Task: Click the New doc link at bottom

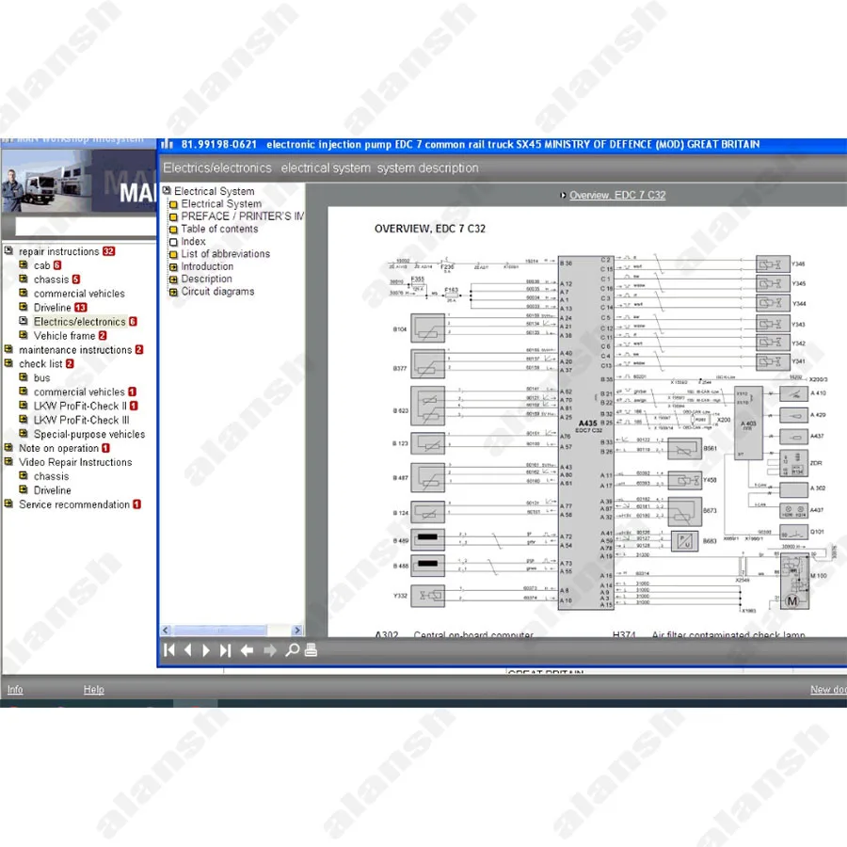Action: 828,689
